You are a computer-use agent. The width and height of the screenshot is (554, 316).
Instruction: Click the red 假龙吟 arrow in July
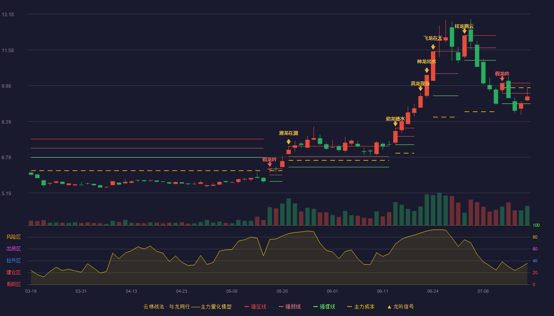click(502, 79)
